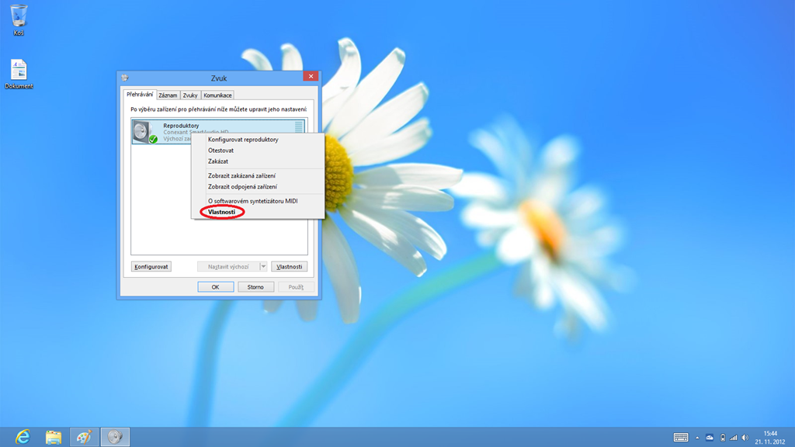Choose Vlastnosti from the context menu
Image resolution: width=795 pixels, height=447 pixels.
[222, 212]
